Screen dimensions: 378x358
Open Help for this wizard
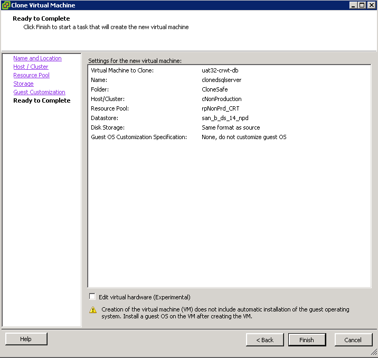click(x=26, y=339)
